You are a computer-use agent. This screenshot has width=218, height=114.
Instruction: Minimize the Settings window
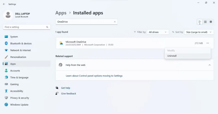[198, 3]
